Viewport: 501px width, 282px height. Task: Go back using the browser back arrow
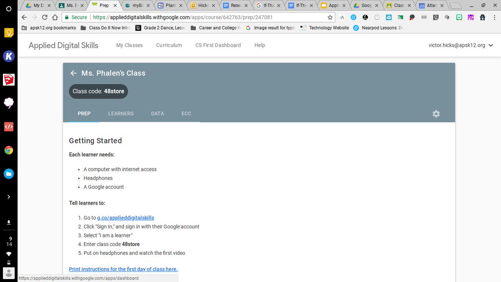point(24,18)
